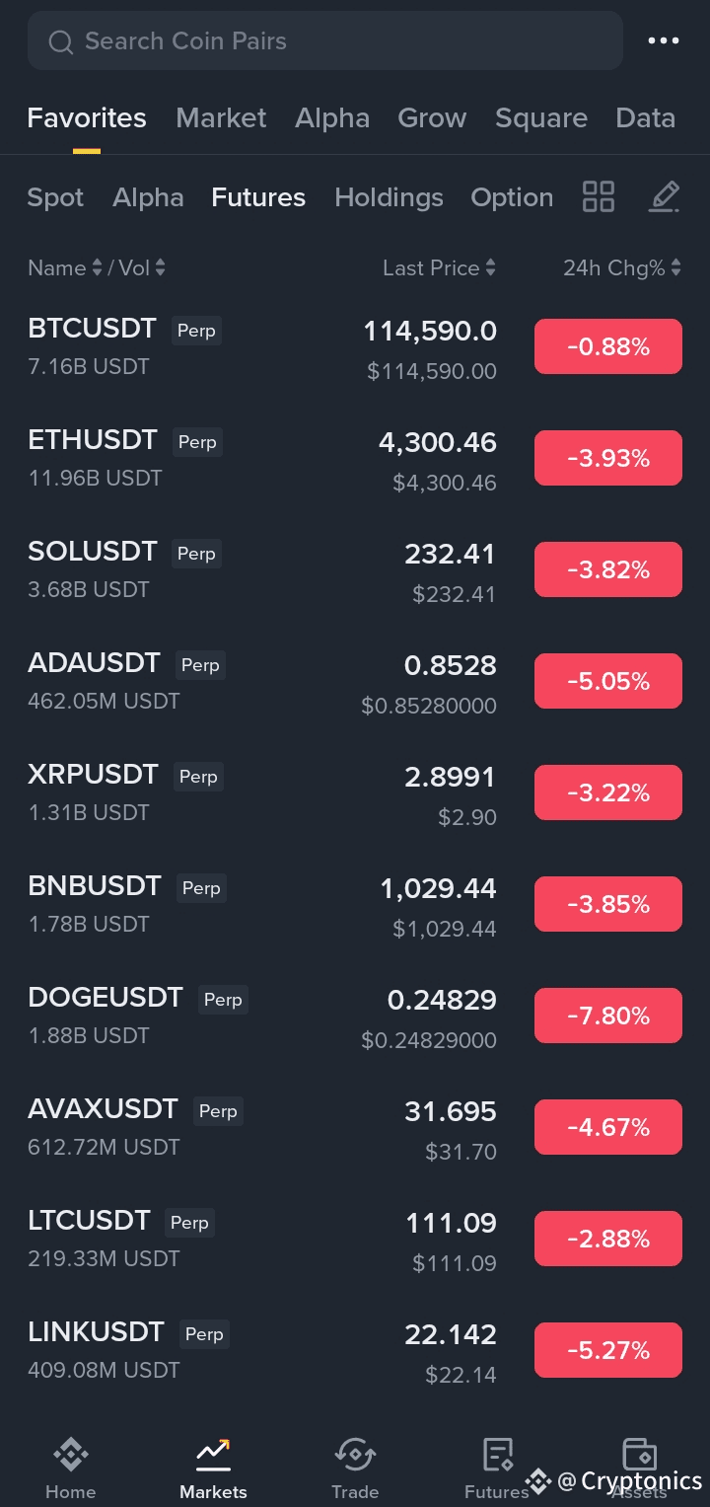Tap the search magnifier icon
This screenshot has height=1507, width=710.
pos(61,41)
